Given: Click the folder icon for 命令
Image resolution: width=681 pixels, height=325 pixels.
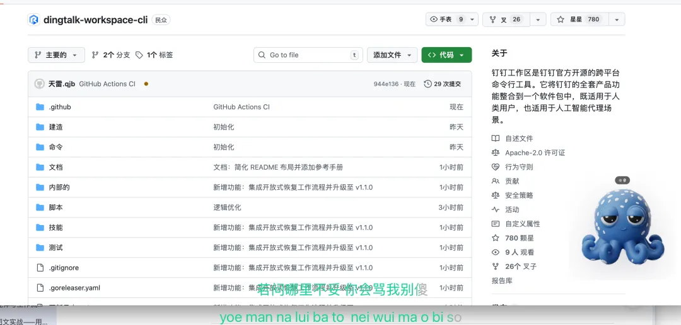Looking at the screenshot, I should tap(40, 147).
